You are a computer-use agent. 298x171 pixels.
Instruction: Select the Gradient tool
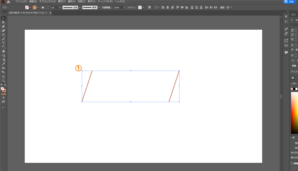3,60
